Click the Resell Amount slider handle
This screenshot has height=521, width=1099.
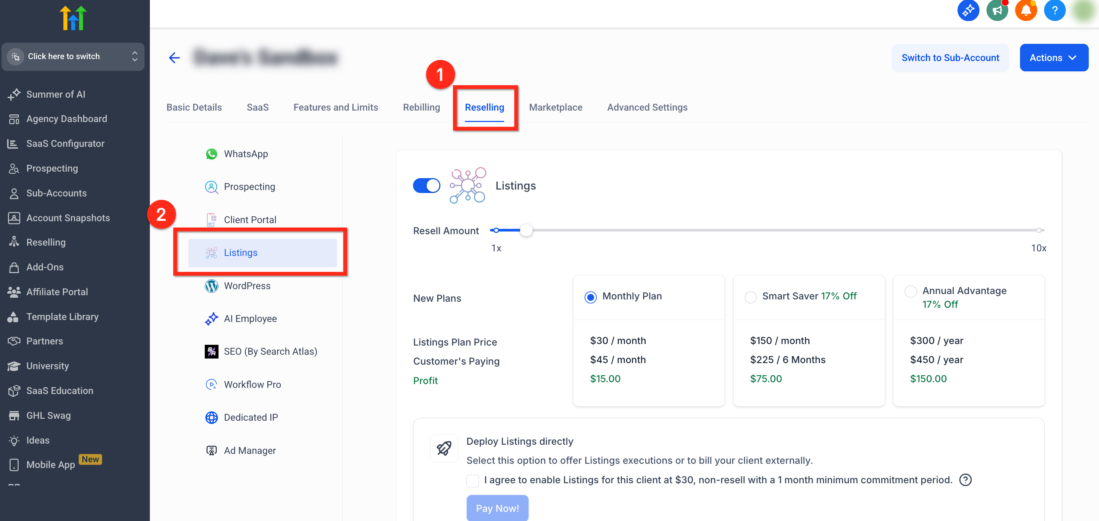[526, 230]
